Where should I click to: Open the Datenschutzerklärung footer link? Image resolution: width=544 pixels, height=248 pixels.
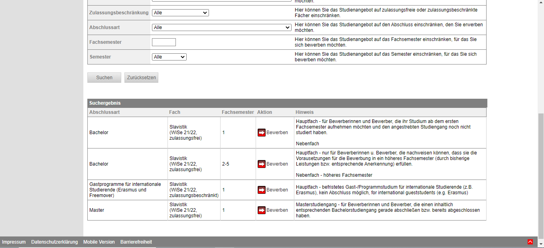54,242
